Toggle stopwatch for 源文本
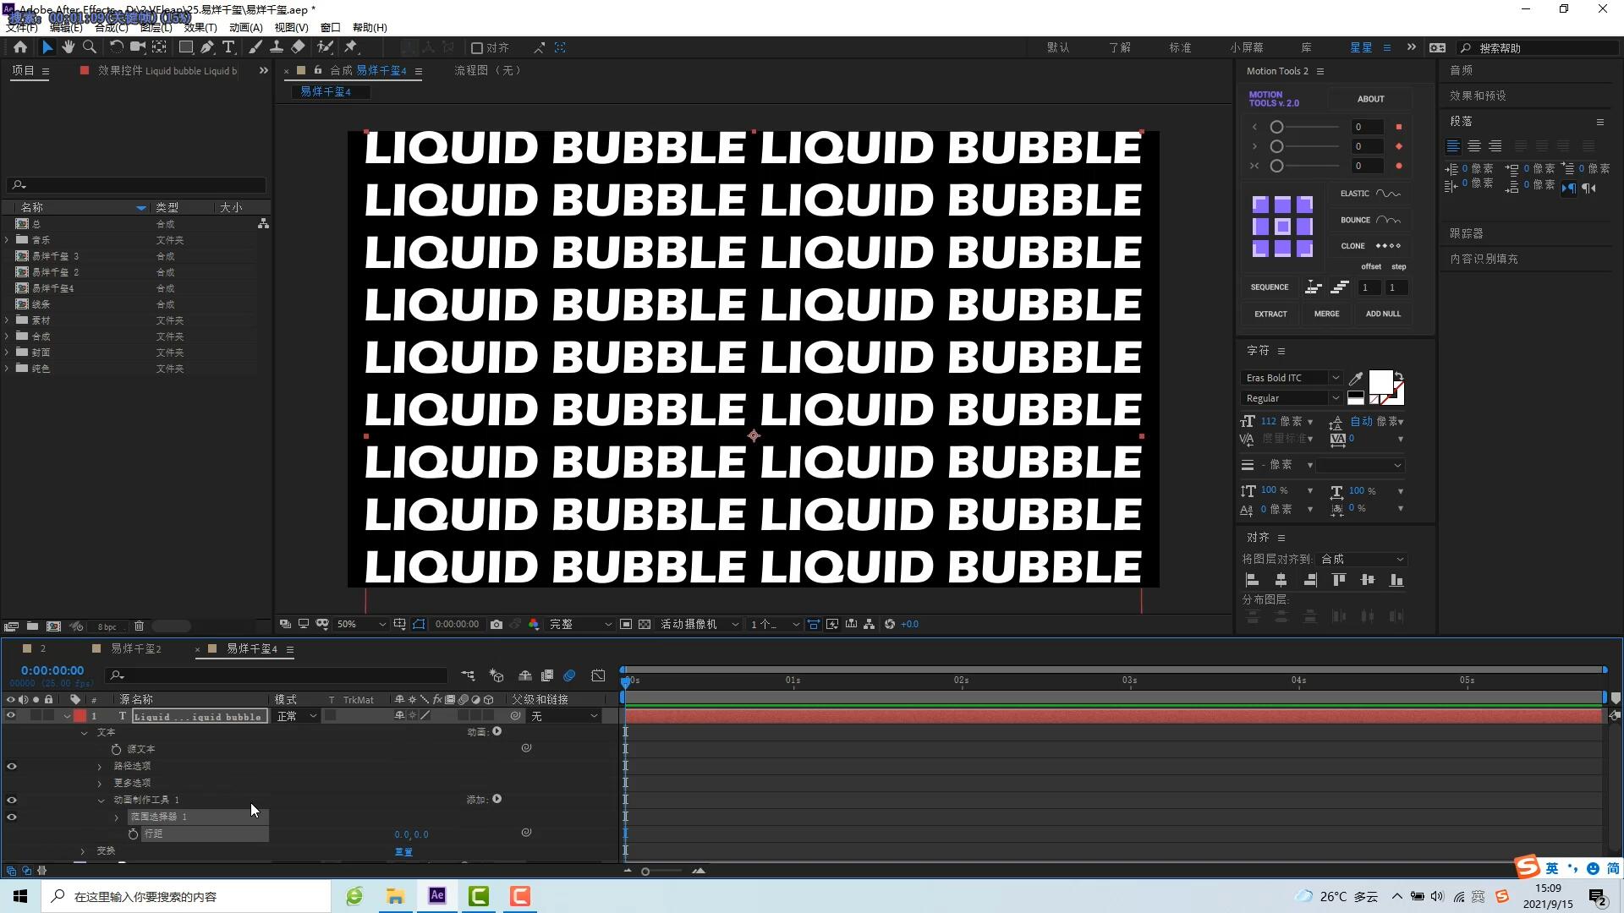 tap(116, 749)
